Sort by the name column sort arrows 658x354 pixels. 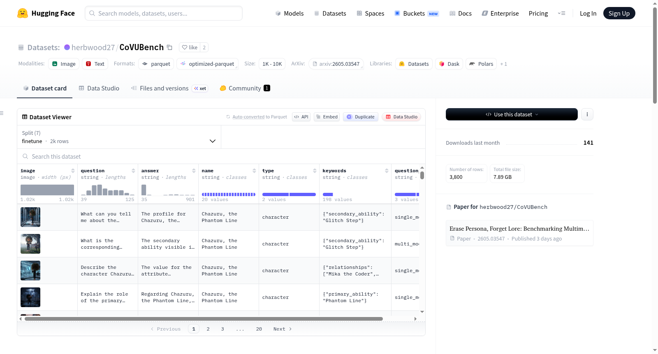pyautogui.click(x=254, y=171)
